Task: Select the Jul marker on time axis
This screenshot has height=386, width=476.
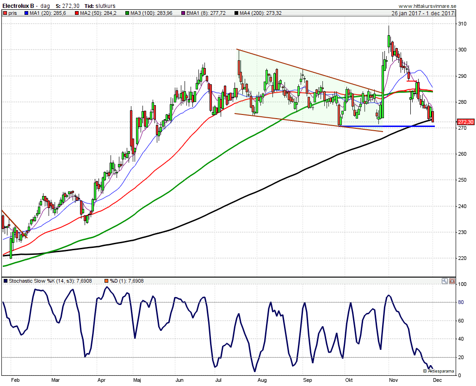Action: (218, 380)
